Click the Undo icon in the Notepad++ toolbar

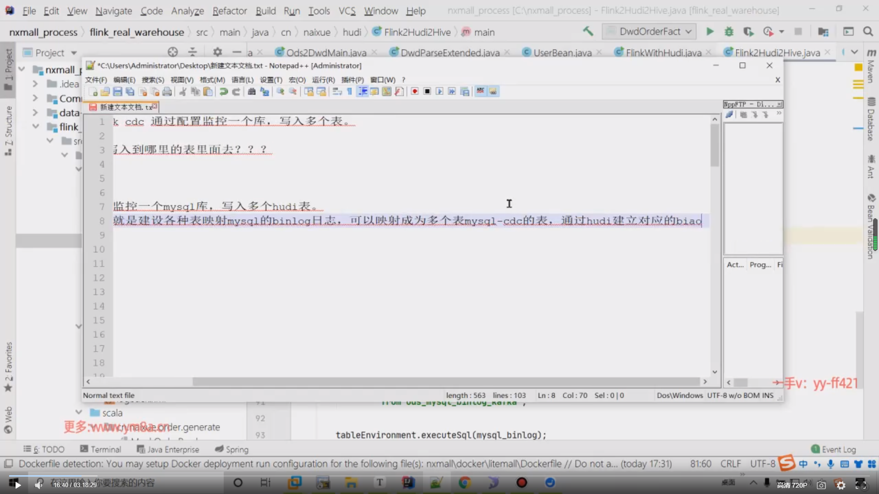pos(223,91)
